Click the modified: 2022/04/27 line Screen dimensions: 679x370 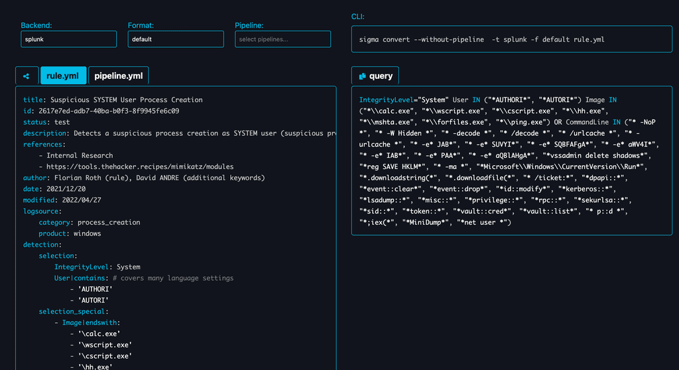(62, 200)
